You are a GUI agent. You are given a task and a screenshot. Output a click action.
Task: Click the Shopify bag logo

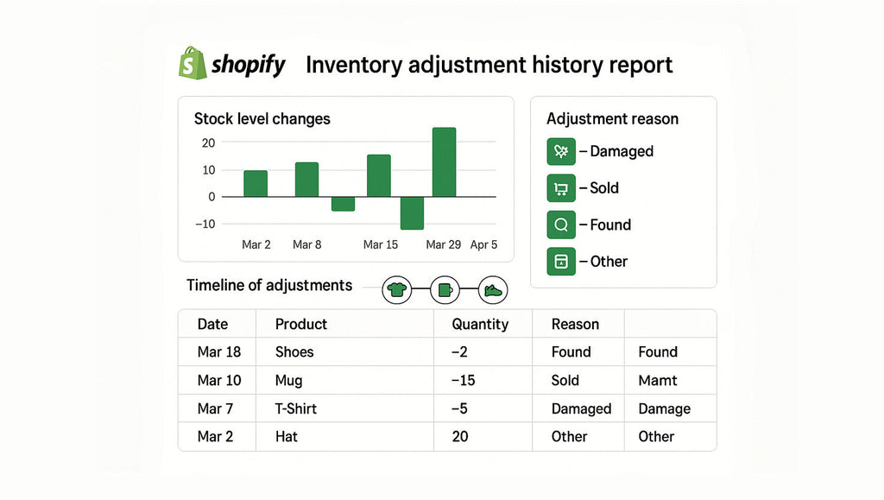coord(192,63)
